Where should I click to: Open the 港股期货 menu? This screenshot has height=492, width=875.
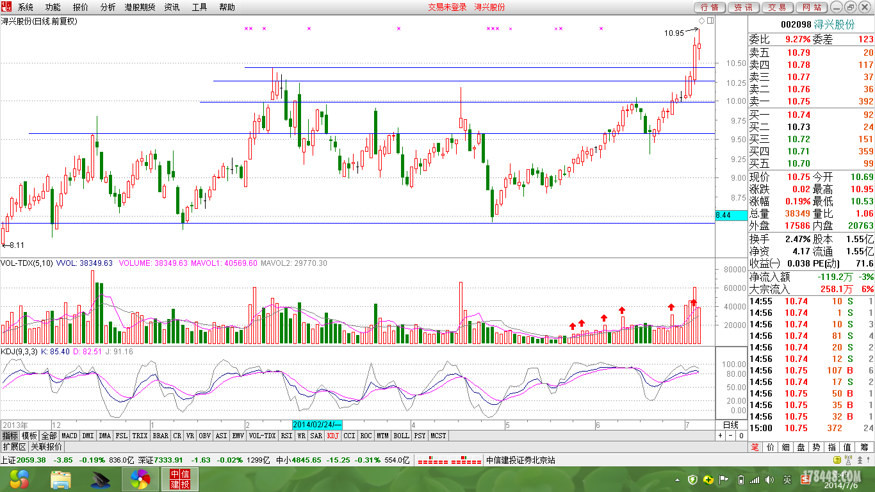pyautogui.click(x=140, y=7)
